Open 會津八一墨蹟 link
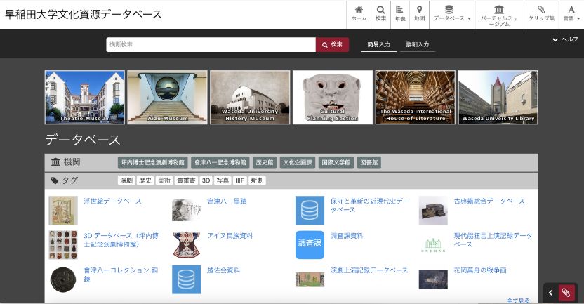 click(227, 201)
